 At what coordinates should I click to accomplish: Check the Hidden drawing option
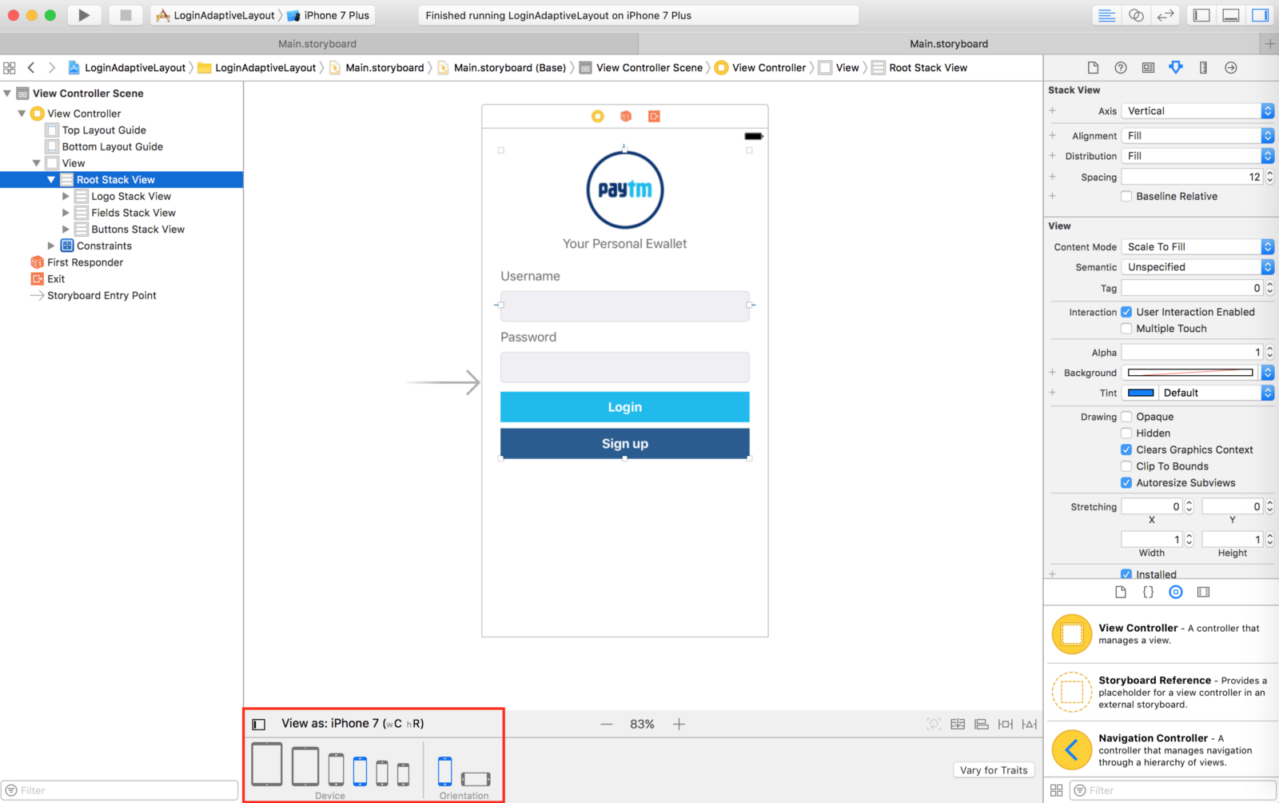coord(1126,433)
